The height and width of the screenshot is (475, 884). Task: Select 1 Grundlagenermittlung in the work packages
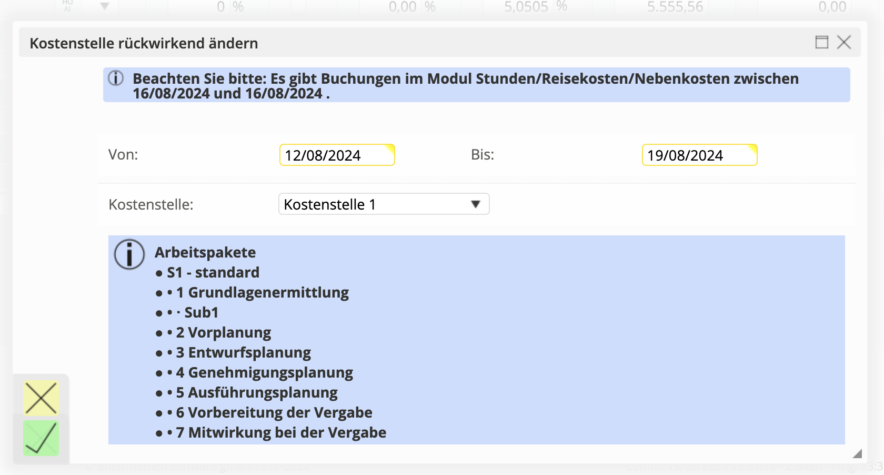click(262, 293)
